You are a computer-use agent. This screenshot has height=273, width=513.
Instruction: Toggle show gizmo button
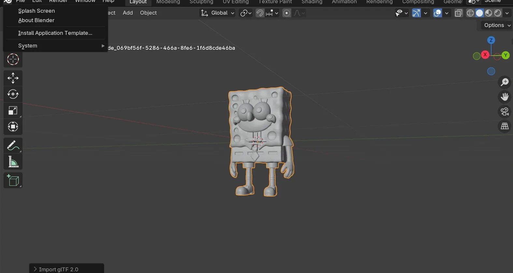416,13
